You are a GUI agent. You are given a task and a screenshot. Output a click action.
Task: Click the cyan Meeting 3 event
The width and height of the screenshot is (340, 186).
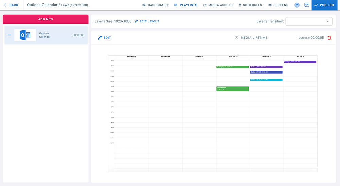266,80
